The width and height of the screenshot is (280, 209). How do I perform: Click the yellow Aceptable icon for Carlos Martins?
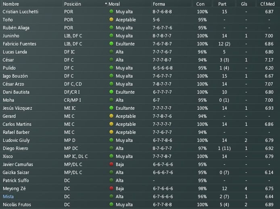point(111,124)
